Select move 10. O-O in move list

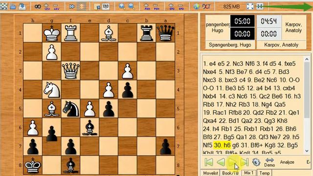(290, 80)
